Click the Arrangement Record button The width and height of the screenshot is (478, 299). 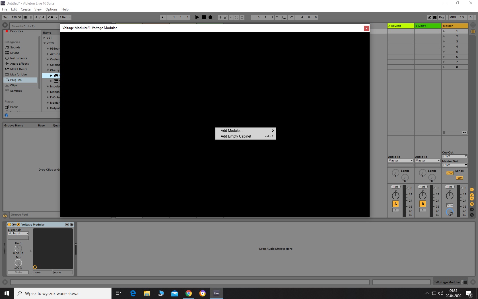pos(210,17)
